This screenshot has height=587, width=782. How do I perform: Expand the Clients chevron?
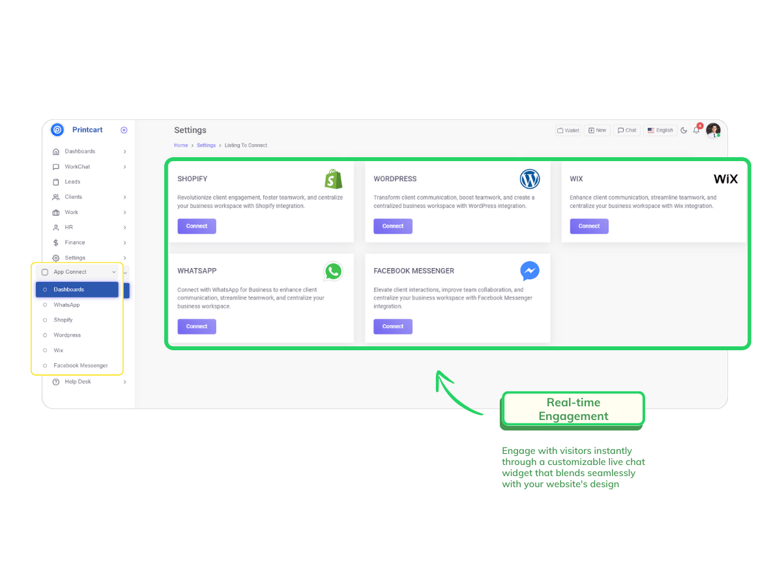(124, 197)
